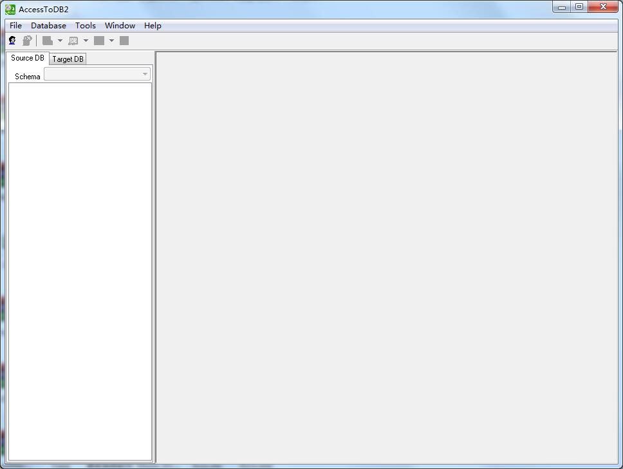Open the File menu
This screenshot has height=469, width=623.
click(15, 26)
